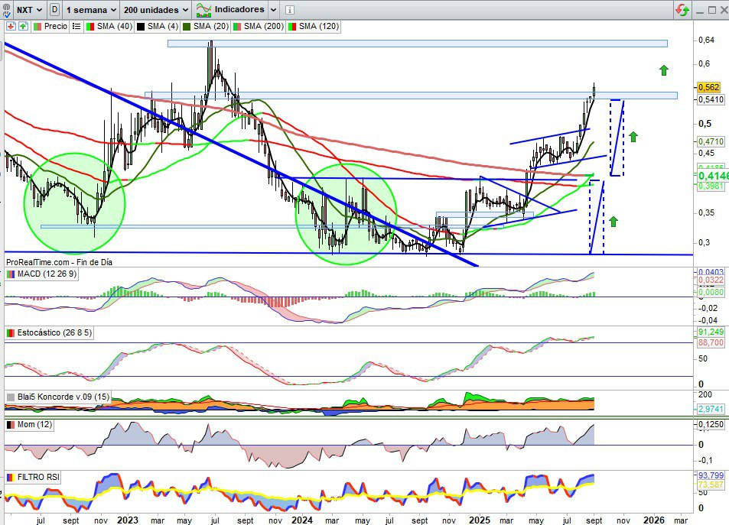Click the MACD signal value 0,0322

pyautogui.click(x=711, y=280)
